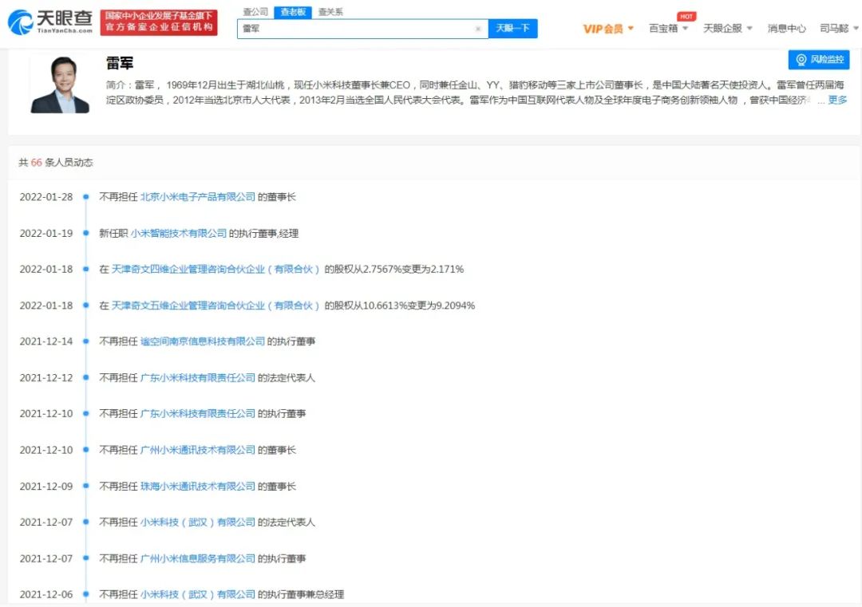Click the 风险监控 button
862x607 pixels.
[819, 59]
